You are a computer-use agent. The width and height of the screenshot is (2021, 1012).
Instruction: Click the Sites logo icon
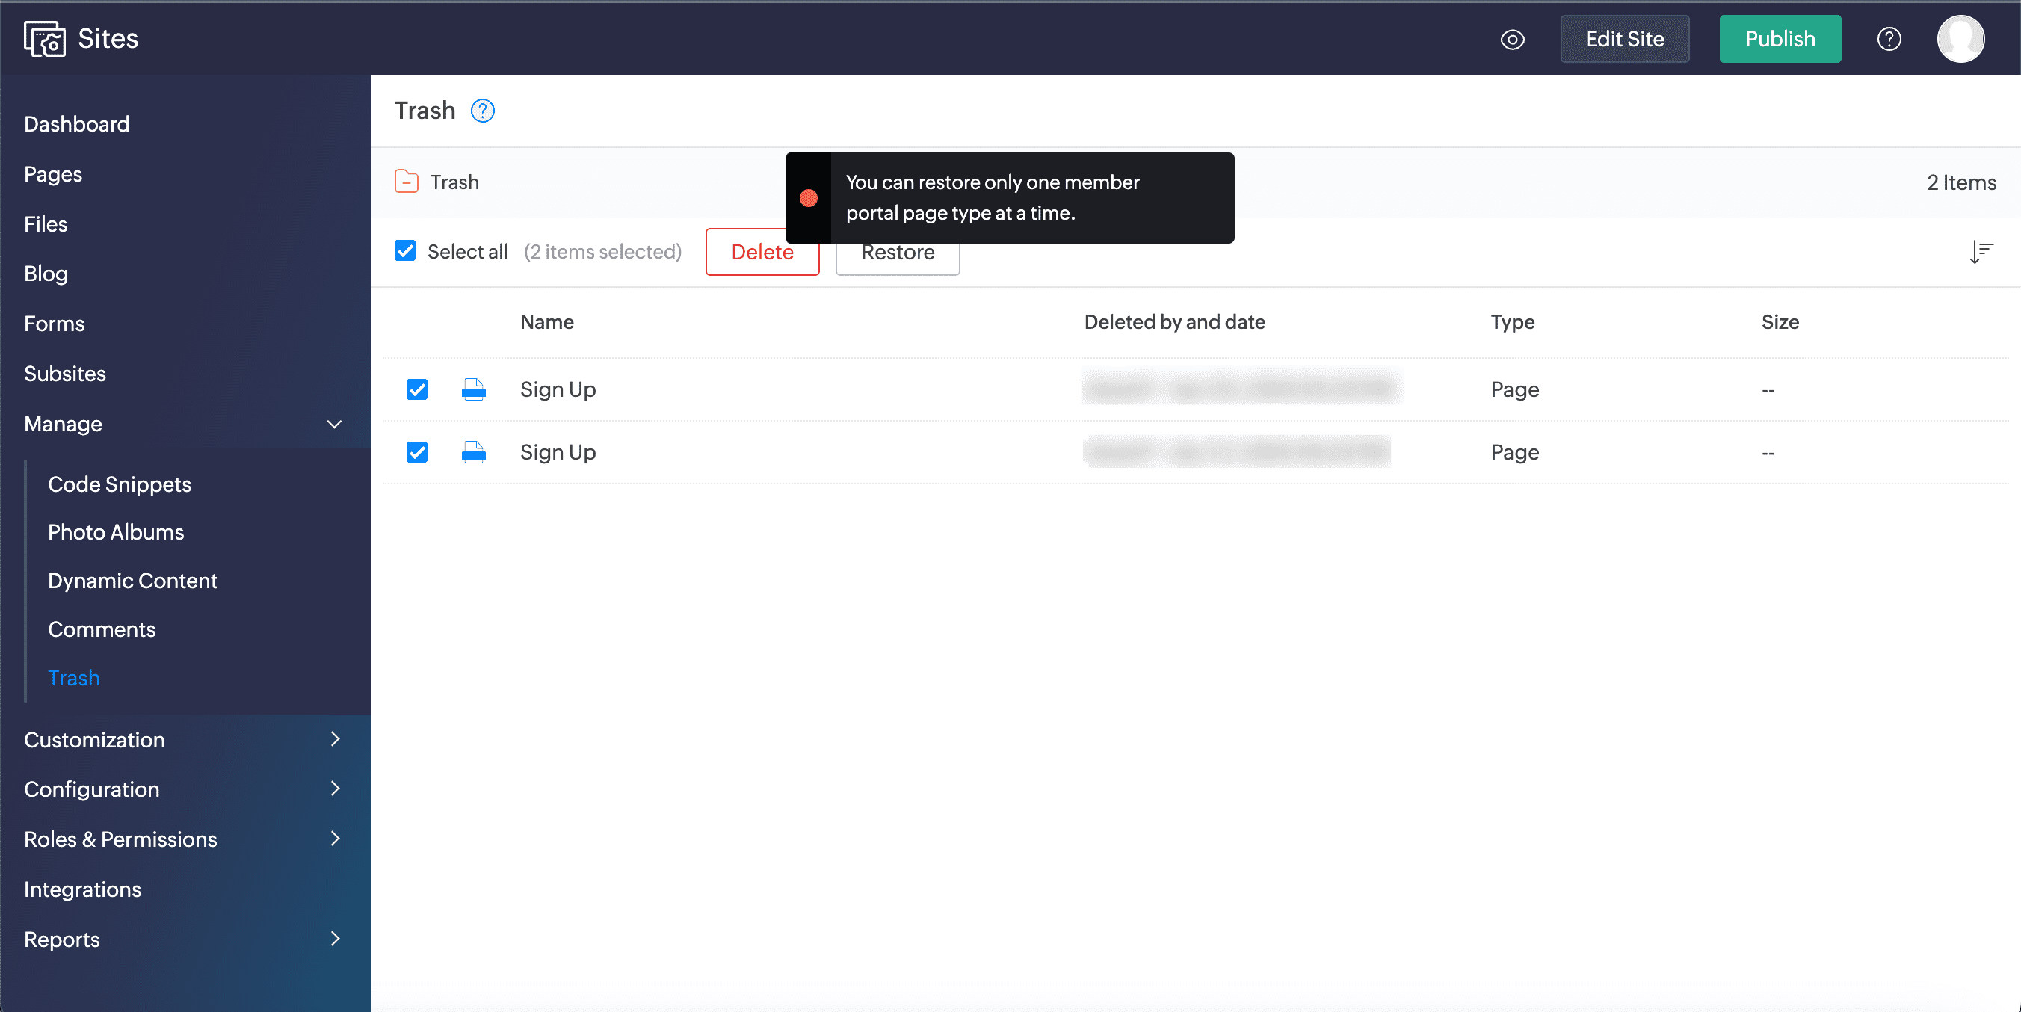click(44, 38)
